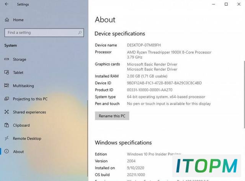The image size is (245, 181).
Task: Click the Graphics cards label
Action: point(107,64)
